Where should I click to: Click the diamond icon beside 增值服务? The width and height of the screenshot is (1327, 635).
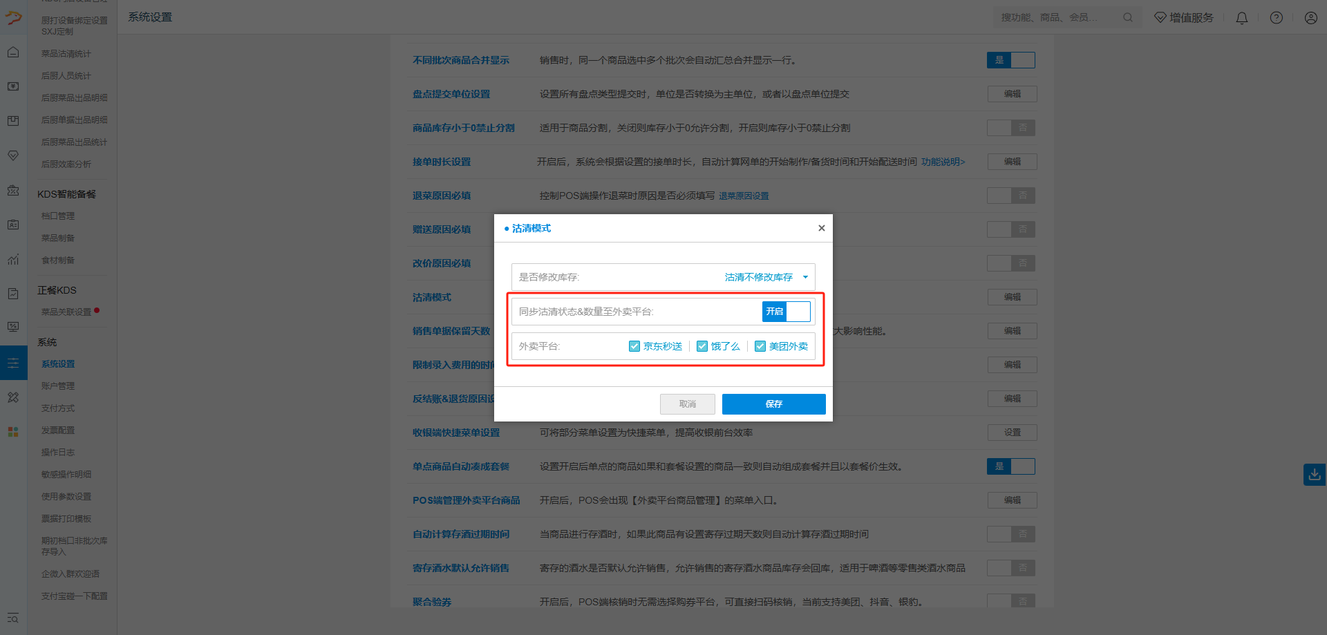pyautogui.click(x=1160, y=17)
